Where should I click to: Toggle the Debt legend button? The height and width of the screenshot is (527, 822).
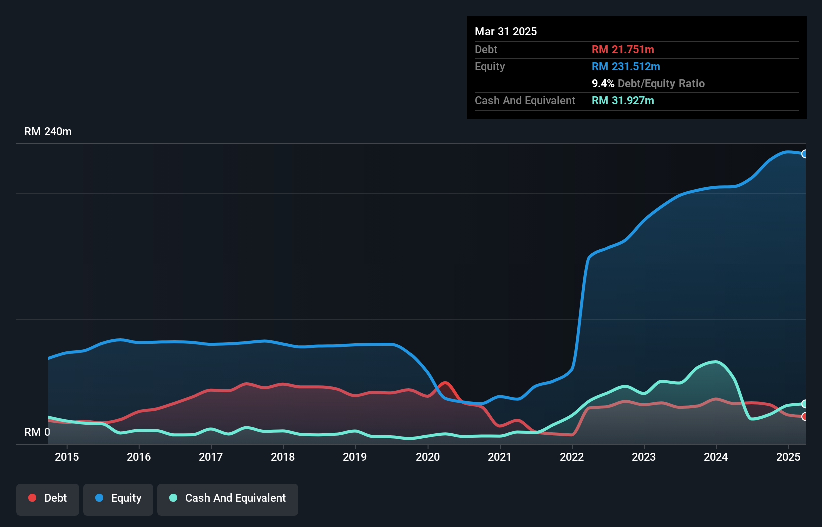[x=48, y=499]
